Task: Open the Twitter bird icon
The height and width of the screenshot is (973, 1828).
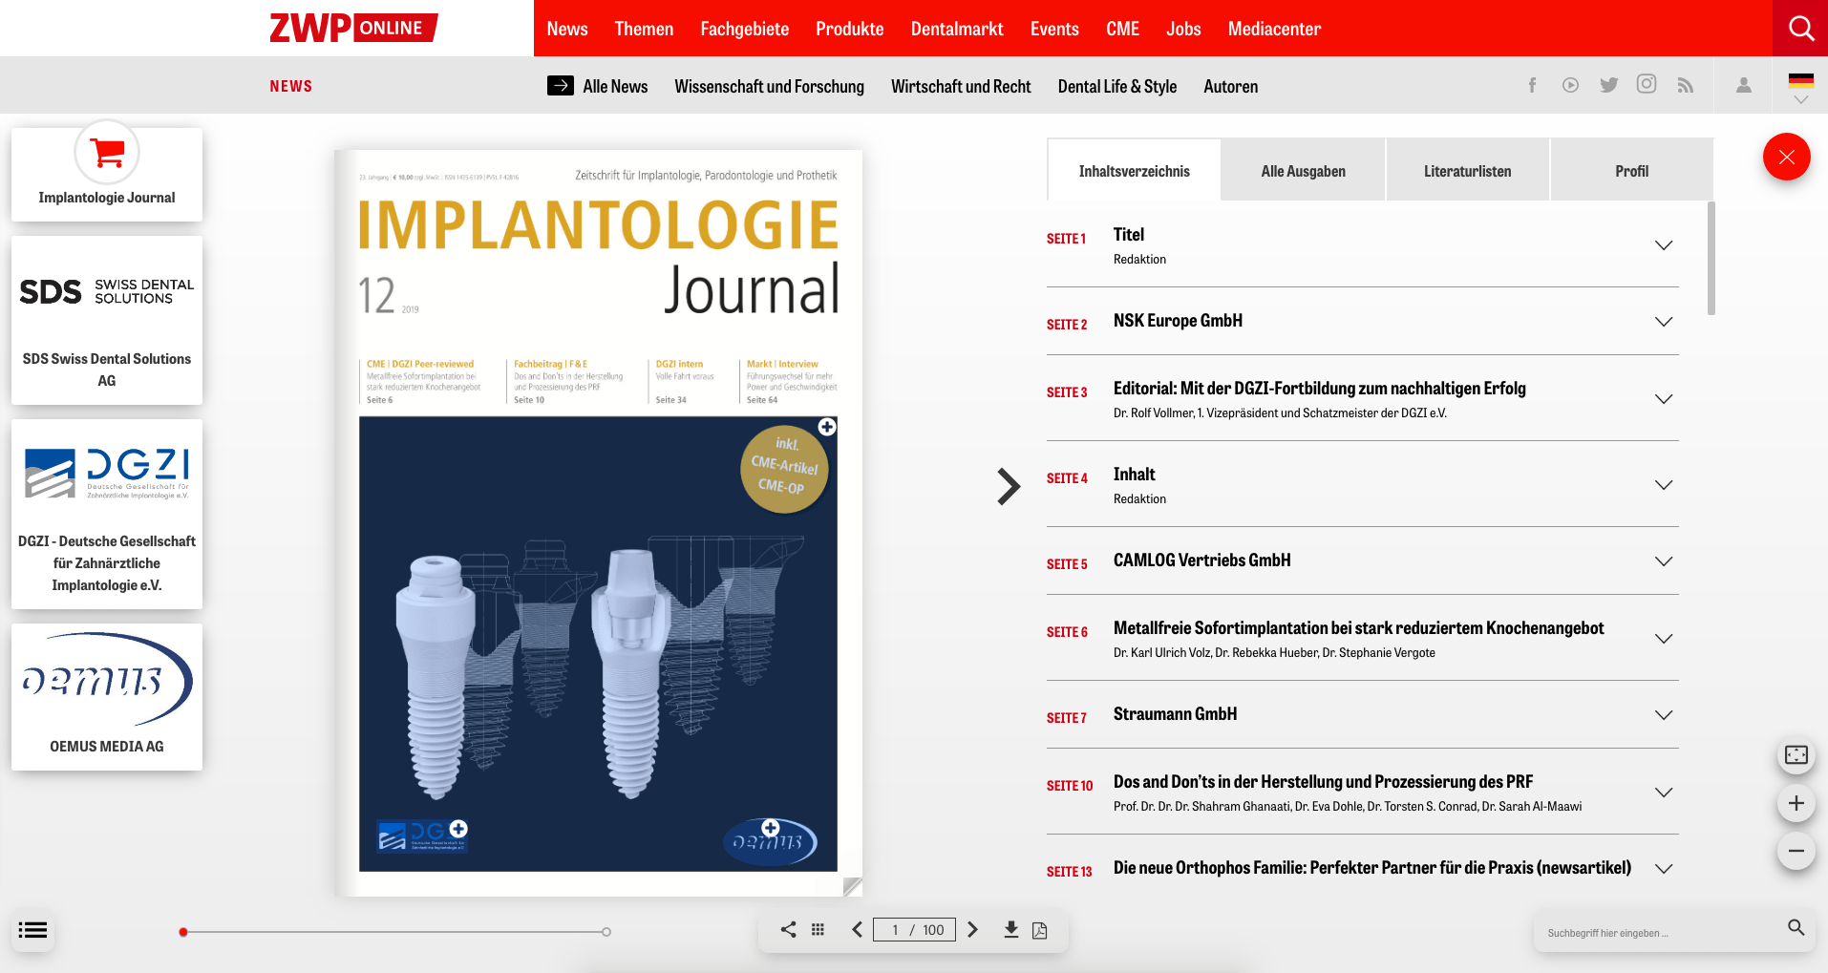Action: pos(1609,85)
